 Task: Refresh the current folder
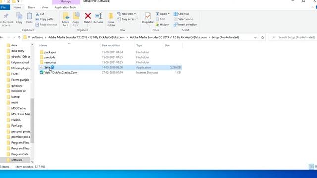[x=262, y=37]
